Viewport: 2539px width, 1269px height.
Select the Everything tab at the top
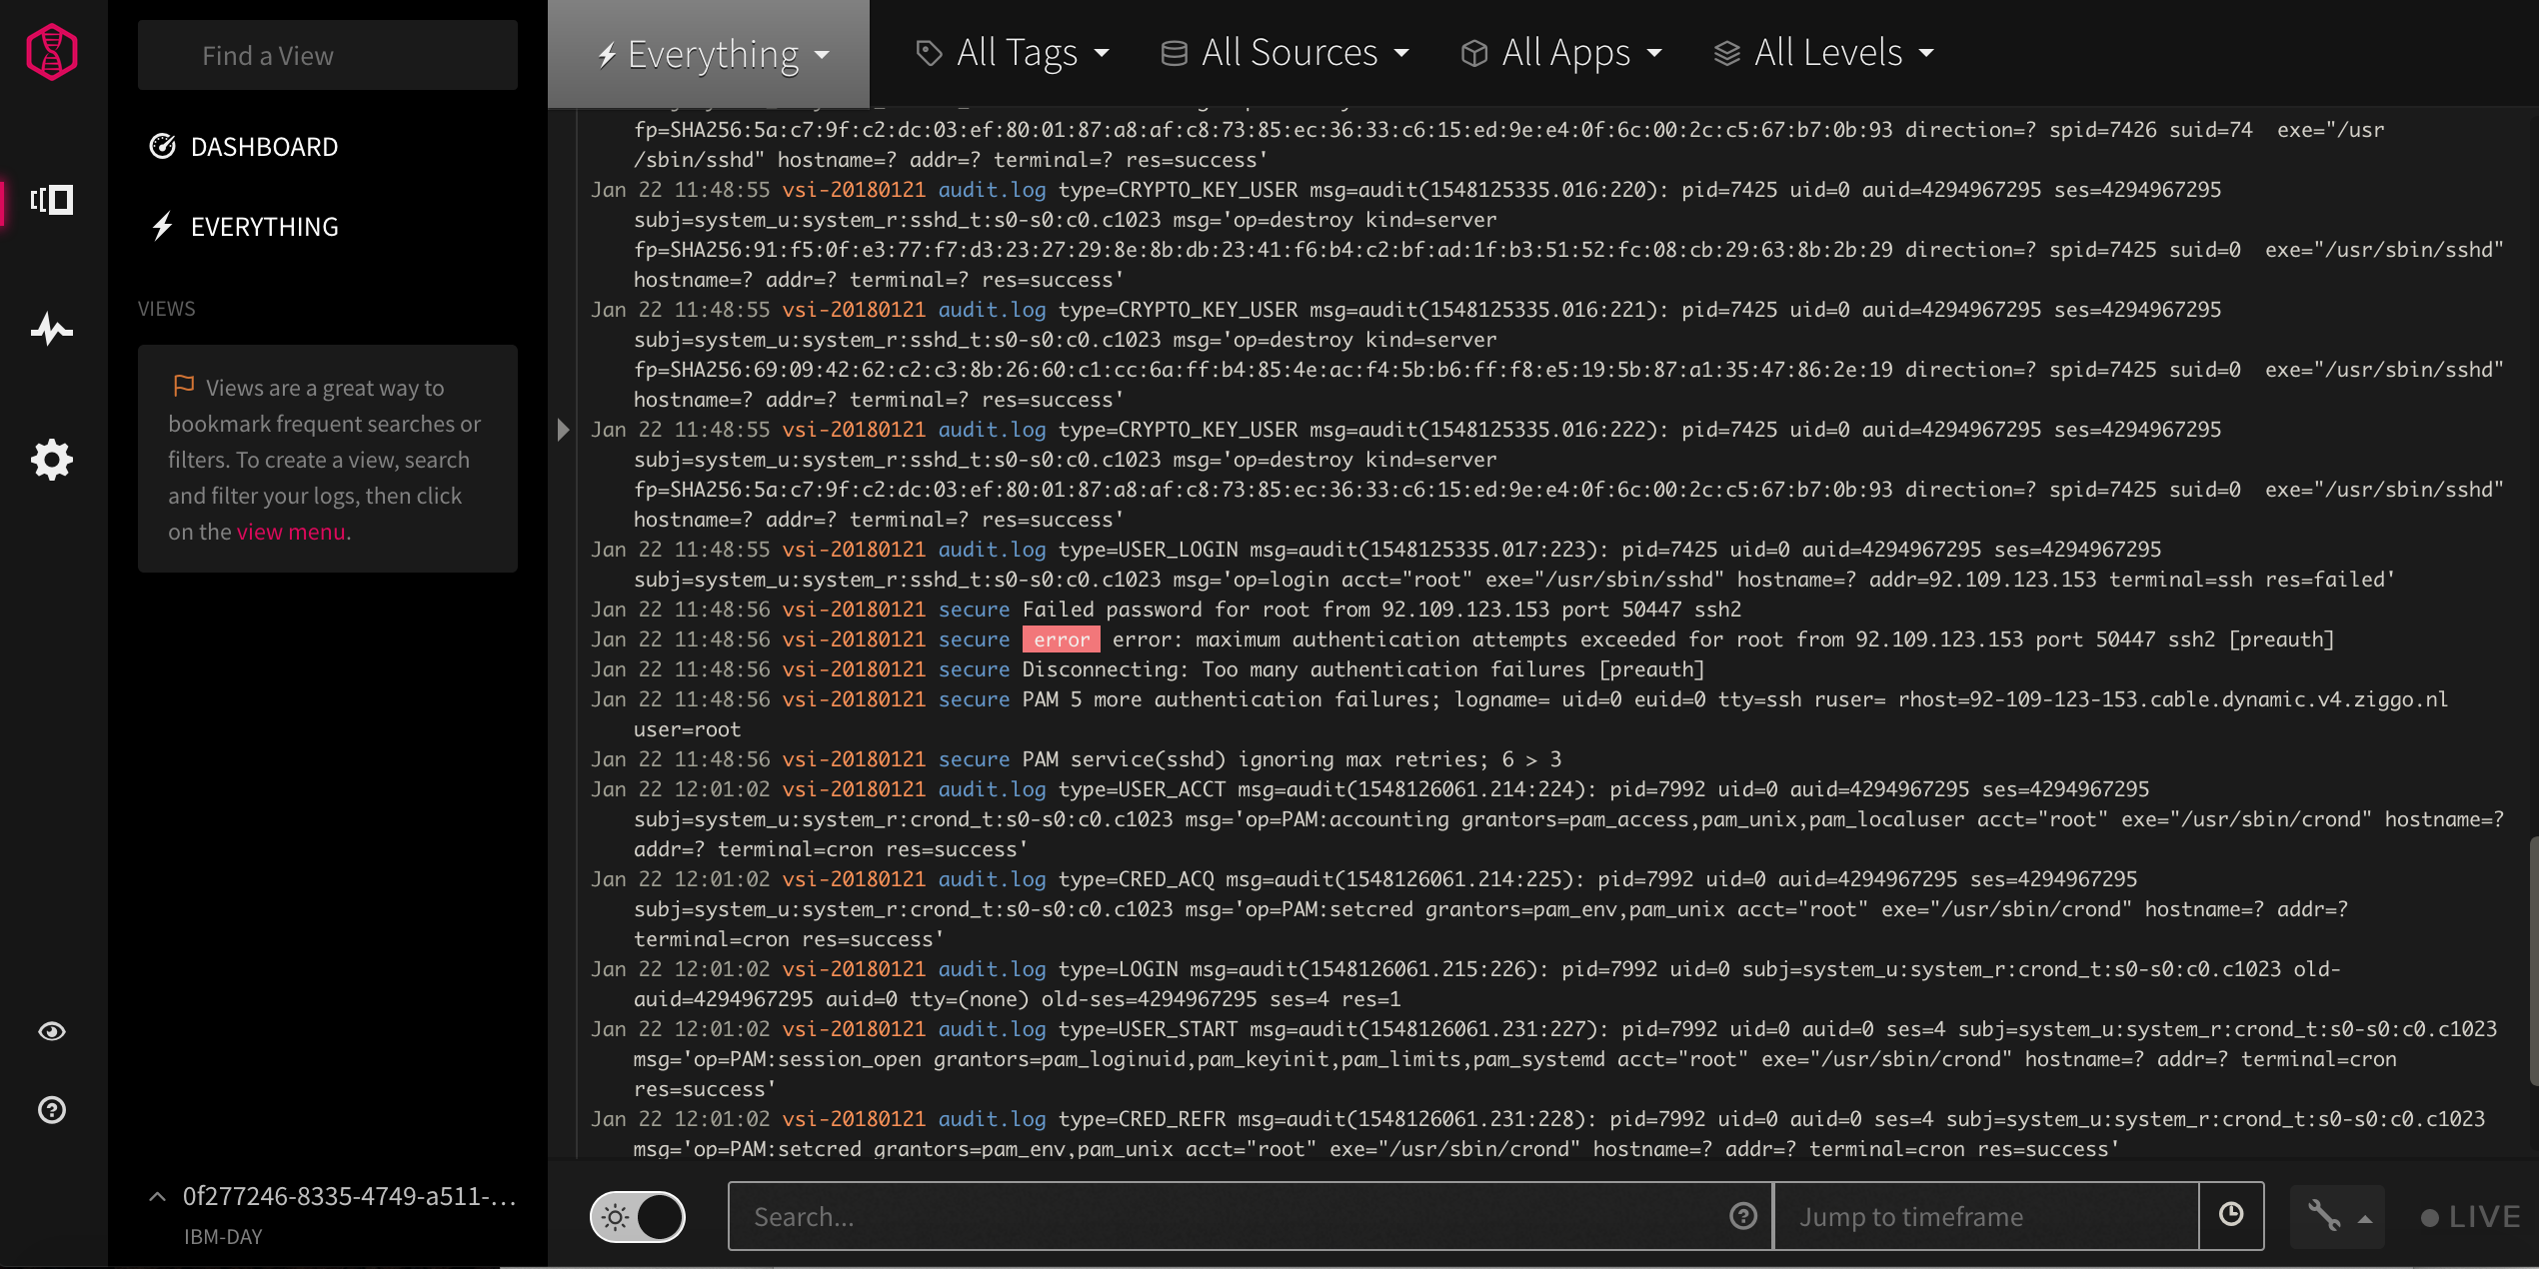(x=711, y=54)
